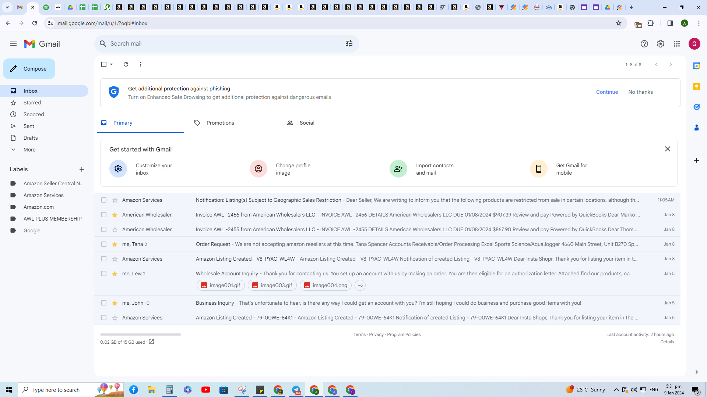Screen dimensions: 707x397
Task: Switch to the Primary tab
Action: (140, 123)
